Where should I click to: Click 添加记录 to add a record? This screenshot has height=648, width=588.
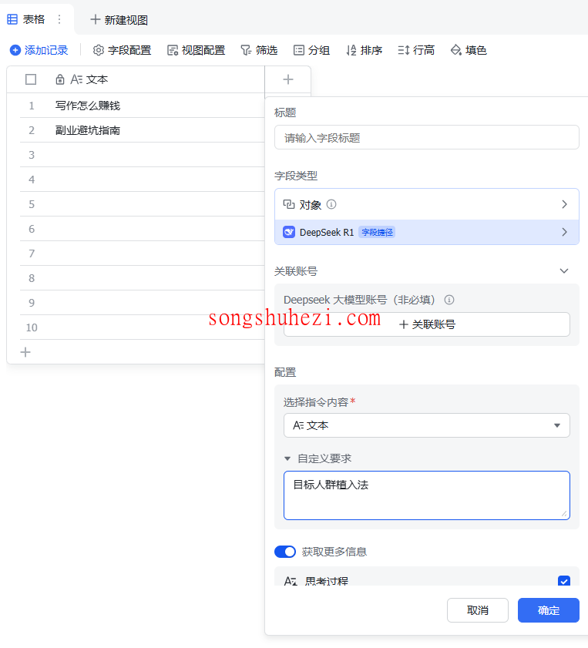point(39,50)
